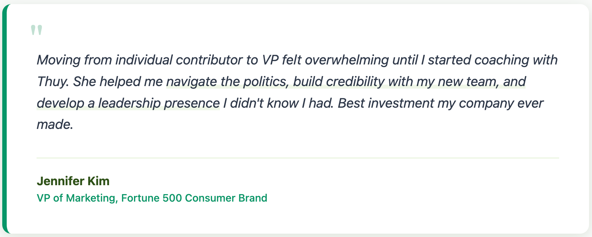Click 'Fortune 500 Consumer Brand' text
The height and width of the screenshot is (237, 592).
pos(194,198)
